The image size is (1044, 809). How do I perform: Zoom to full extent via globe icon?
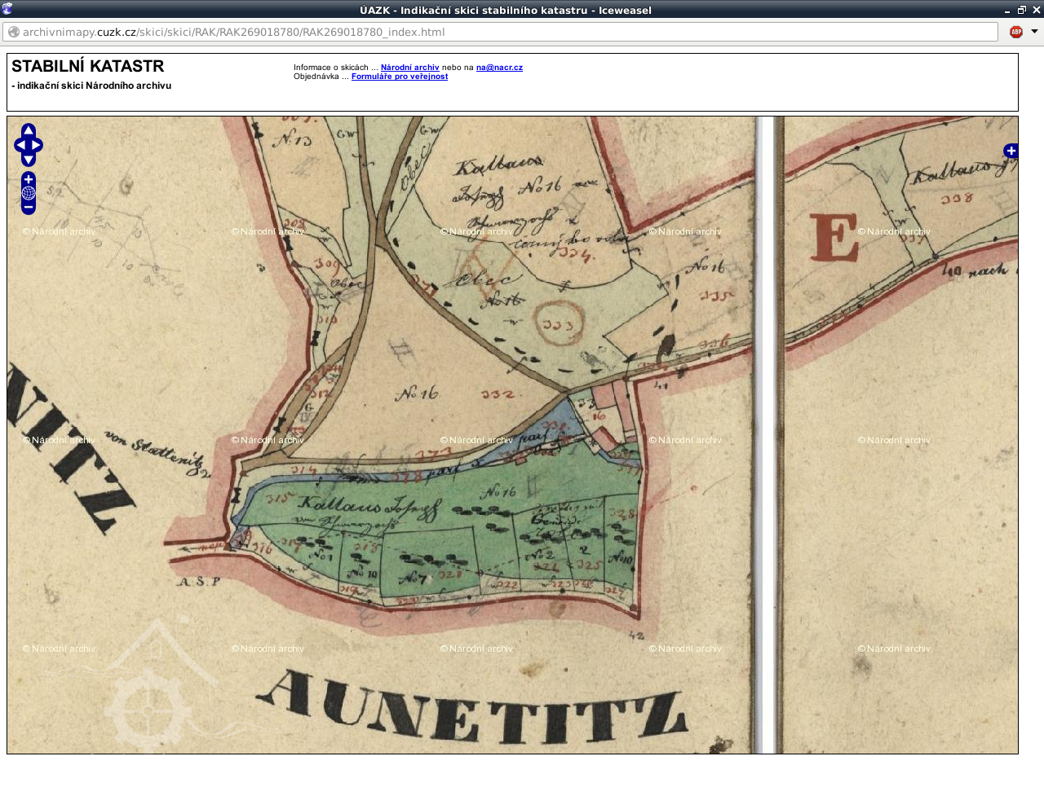[29, 193]
